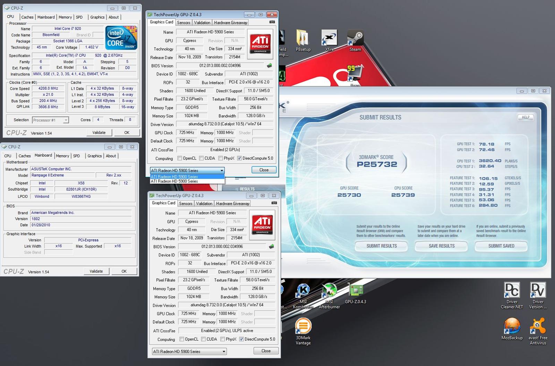Click the Intel Core i7 logo in CPU-Z
This screenshot has height=366, width=555.
[x=121, y=38]
